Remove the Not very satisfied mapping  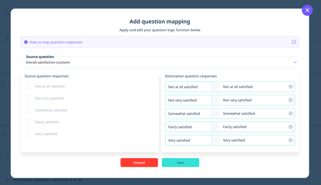pos(291,100)
